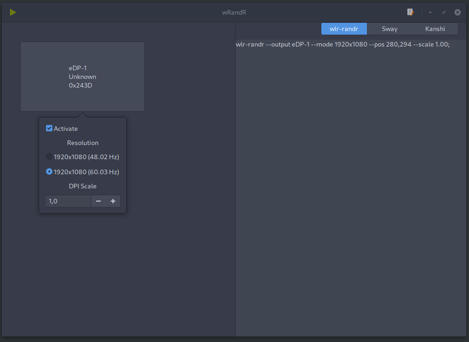
Task: Switch to the Sway tab
Action: pyautogui.click(x=389, y=29)
